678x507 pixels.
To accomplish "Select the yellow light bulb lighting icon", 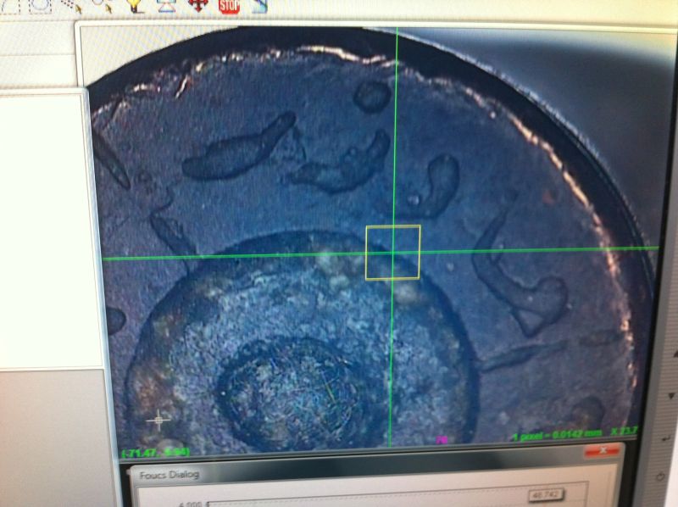I will tap(136, 5).
